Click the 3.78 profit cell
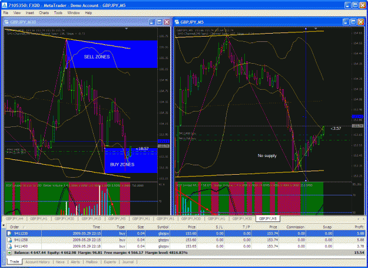The image size is (368, 268). pyautogui.click(x=360, y=246)
